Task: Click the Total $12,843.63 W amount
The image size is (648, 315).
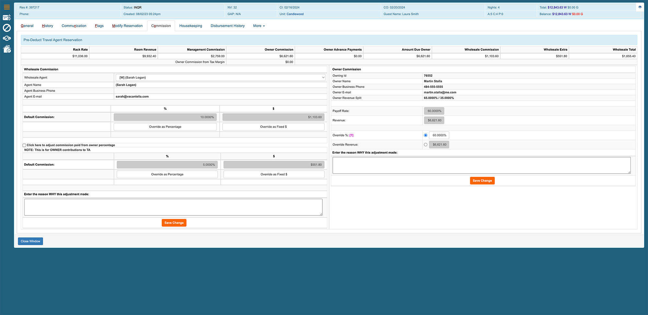Action: 557,7
